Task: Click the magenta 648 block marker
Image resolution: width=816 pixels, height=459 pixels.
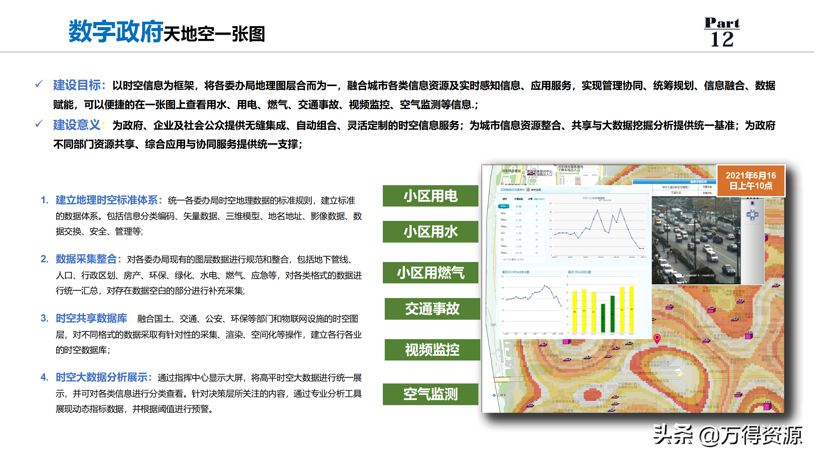Action: tap(669, 307)
